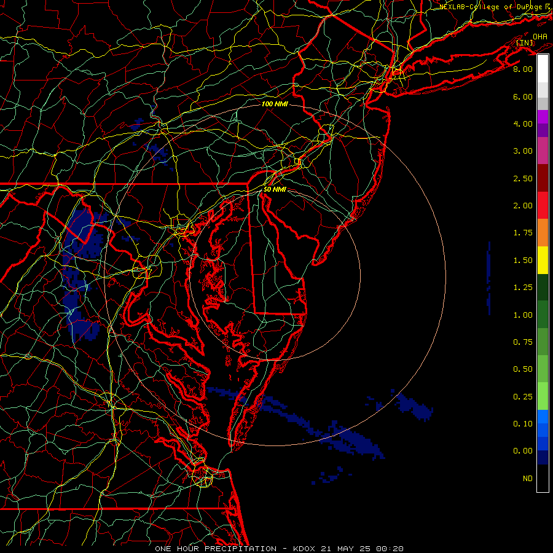
Task: Select the bright magenta legend swatch
Action: tap(543, 117)
